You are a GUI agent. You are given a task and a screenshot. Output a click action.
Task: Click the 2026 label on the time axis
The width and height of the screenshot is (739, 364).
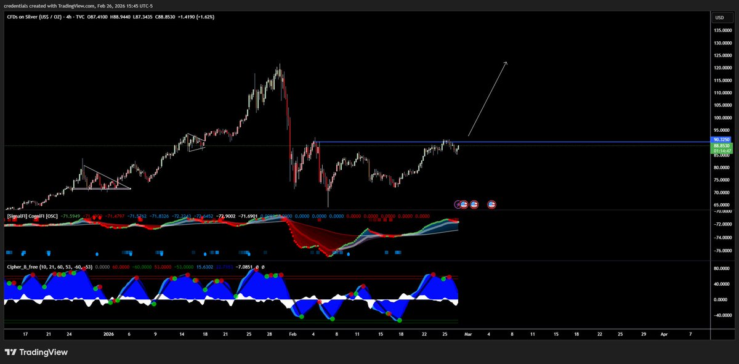pyautogui.click(x=108, y=334)
